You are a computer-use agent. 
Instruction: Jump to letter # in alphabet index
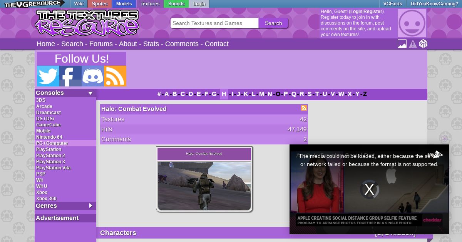pos(159,94)
